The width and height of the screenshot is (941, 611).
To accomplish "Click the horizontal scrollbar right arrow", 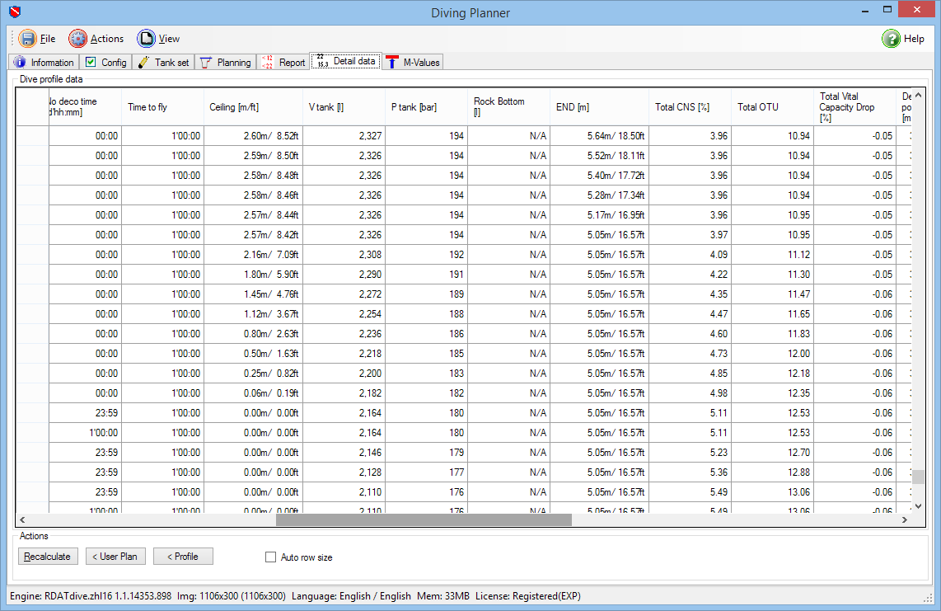I will [x=902, y=519].
